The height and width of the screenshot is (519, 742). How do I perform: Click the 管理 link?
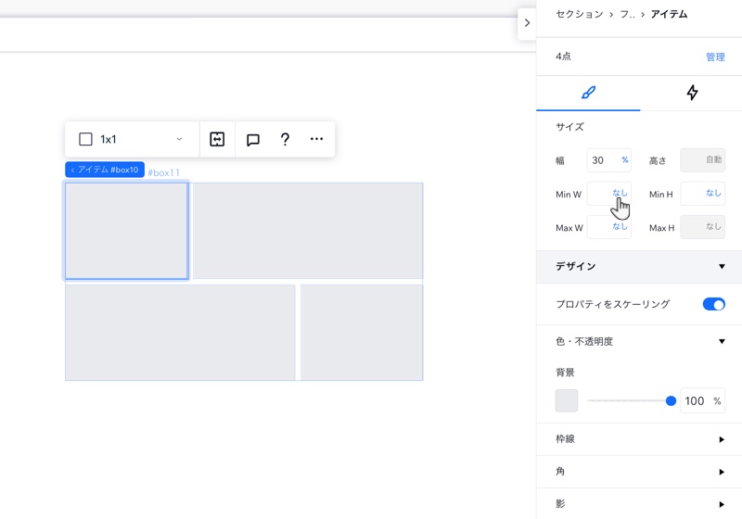tap(715, 57)
